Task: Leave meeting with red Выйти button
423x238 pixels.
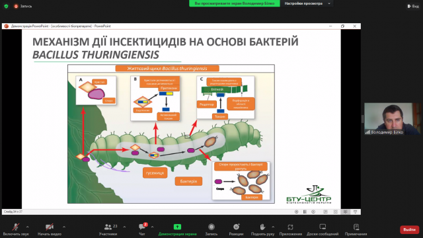Action: pos(409,229)
